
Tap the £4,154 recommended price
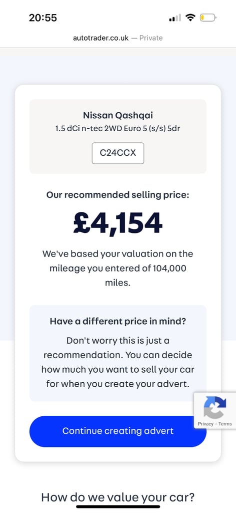(118, 223)
